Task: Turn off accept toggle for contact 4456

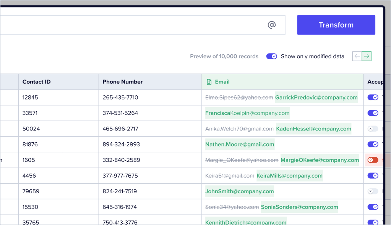Action: (373, 176)
